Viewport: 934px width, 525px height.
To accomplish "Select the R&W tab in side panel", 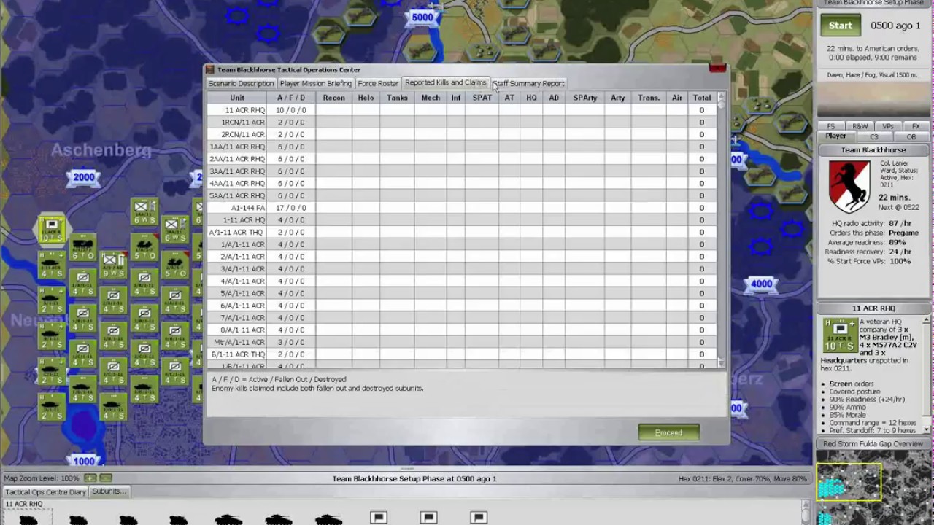I will [860, 126].
